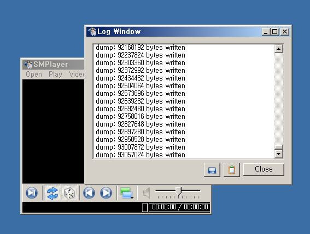Screen dimensions: 310x234
Task: Click the volume slider handle
Action: tap(179, 191)
